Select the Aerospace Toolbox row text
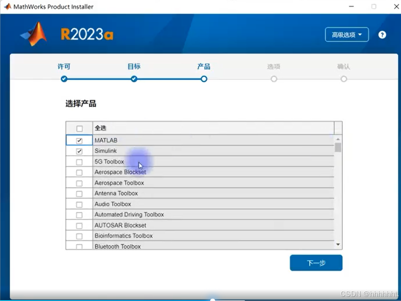The image size is (401, 301). (x=119, y=183)
